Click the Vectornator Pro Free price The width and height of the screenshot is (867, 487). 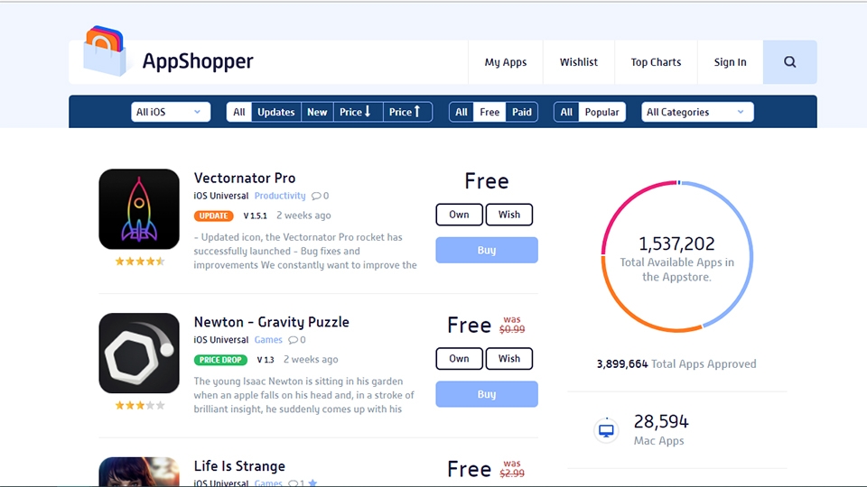pyautogui.click(x=487, y=181)
